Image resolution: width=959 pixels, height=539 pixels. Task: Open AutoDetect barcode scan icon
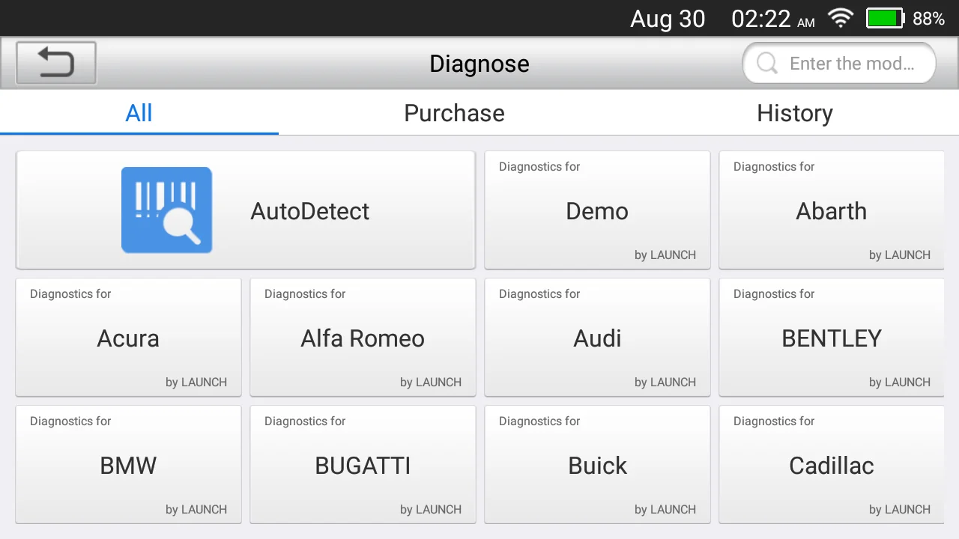click(x=166, y=210)
